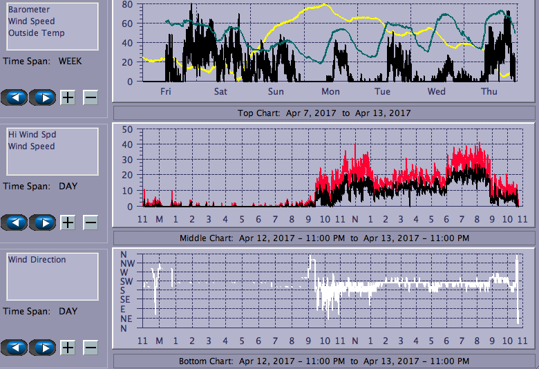Select Hi Wind Spd in the middle list
The height and width of the screenshot is (369, 539).
tap(31, 135)
